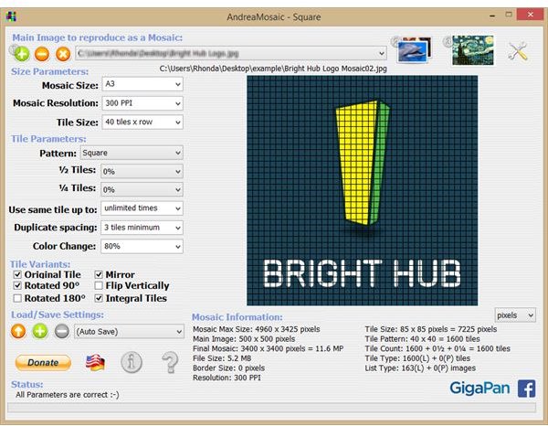Uncheck the Rotated 90° checkbox

[x=17, y=286]
